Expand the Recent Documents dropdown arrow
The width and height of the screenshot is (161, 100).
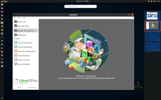[36, 31]
